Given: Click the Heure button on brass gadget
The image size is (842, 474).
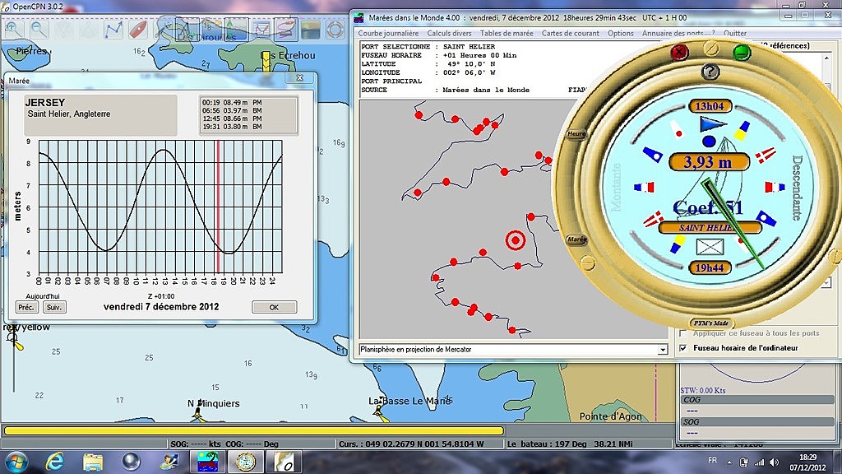Looking at the screenshot, I should click(576, 134).
